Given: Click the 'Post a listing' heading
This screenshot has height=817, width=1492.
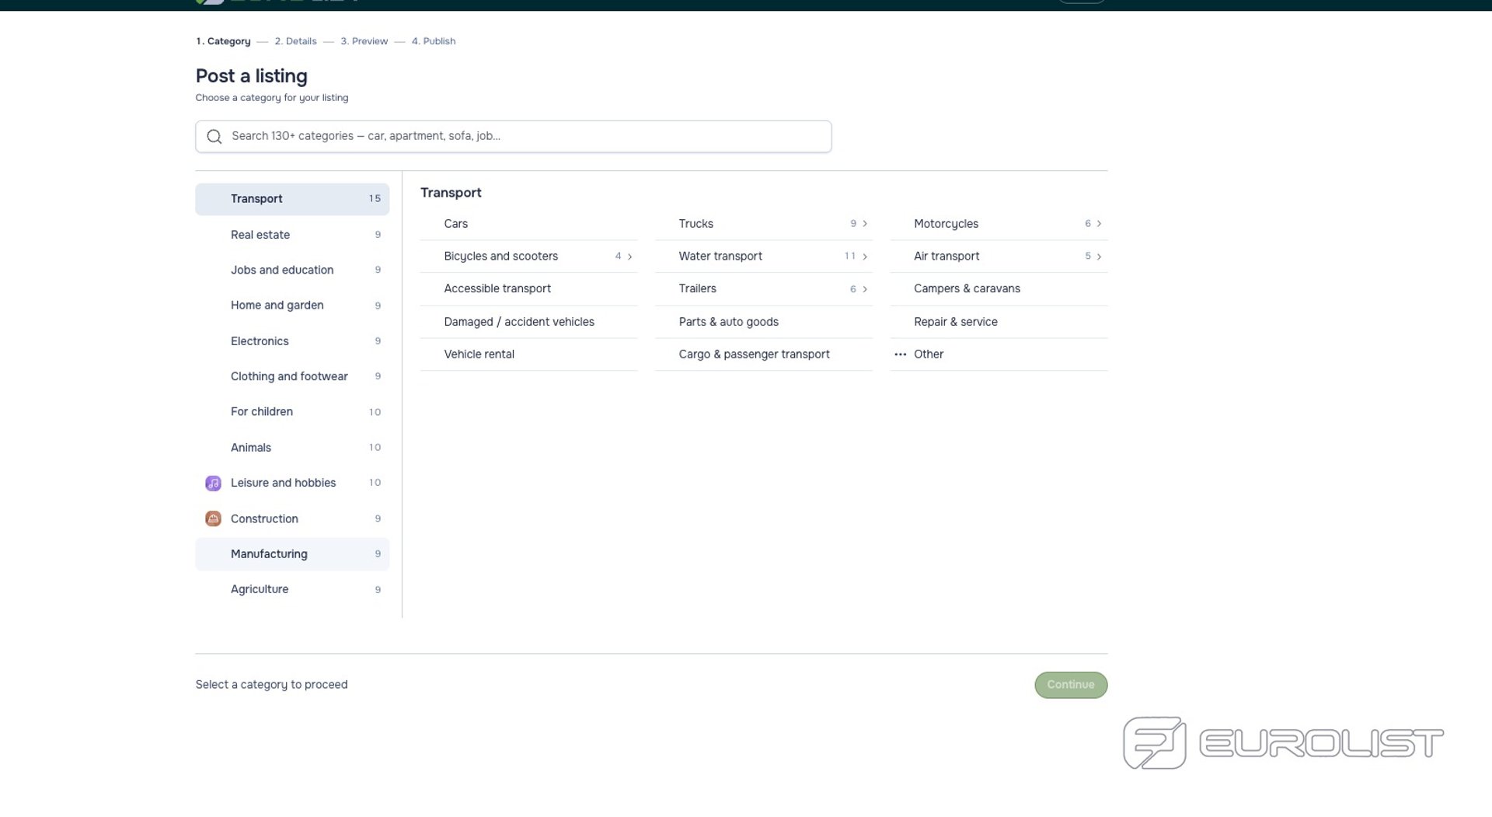Looking at the screenshot, I should click(252, 76).
